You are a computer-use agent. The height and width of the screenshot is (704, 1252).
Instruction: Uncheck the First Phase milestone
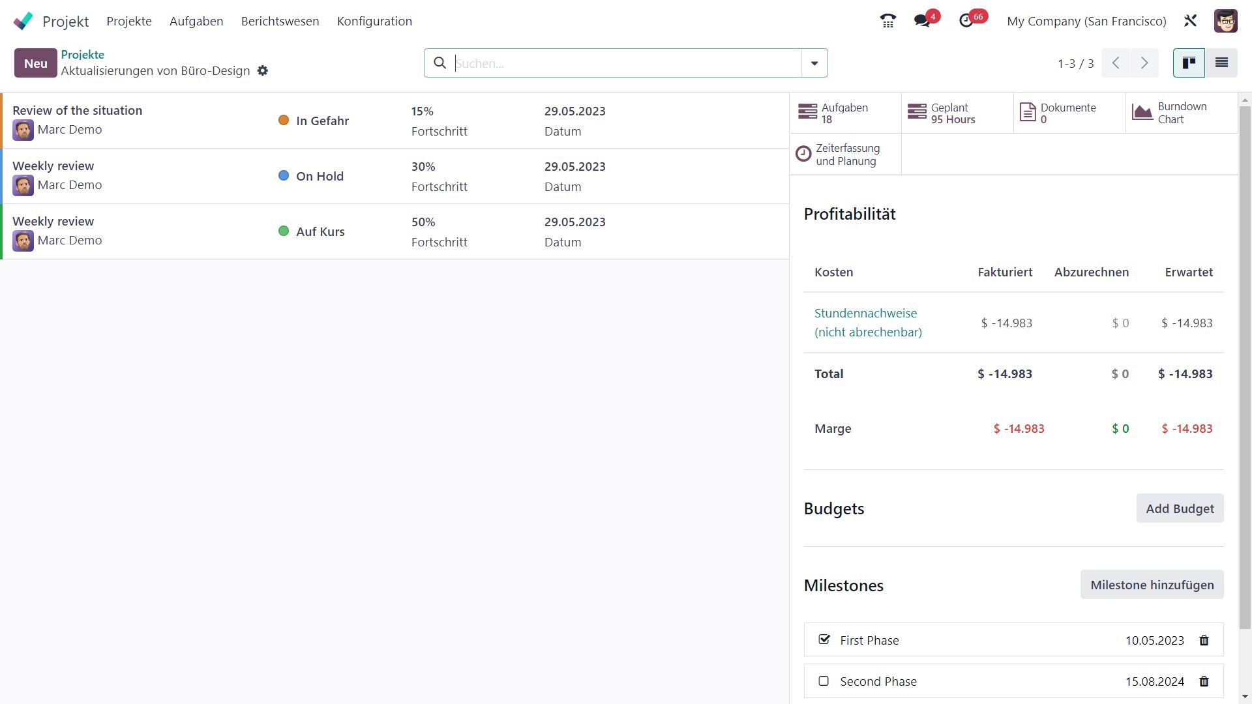pos(824,639)
